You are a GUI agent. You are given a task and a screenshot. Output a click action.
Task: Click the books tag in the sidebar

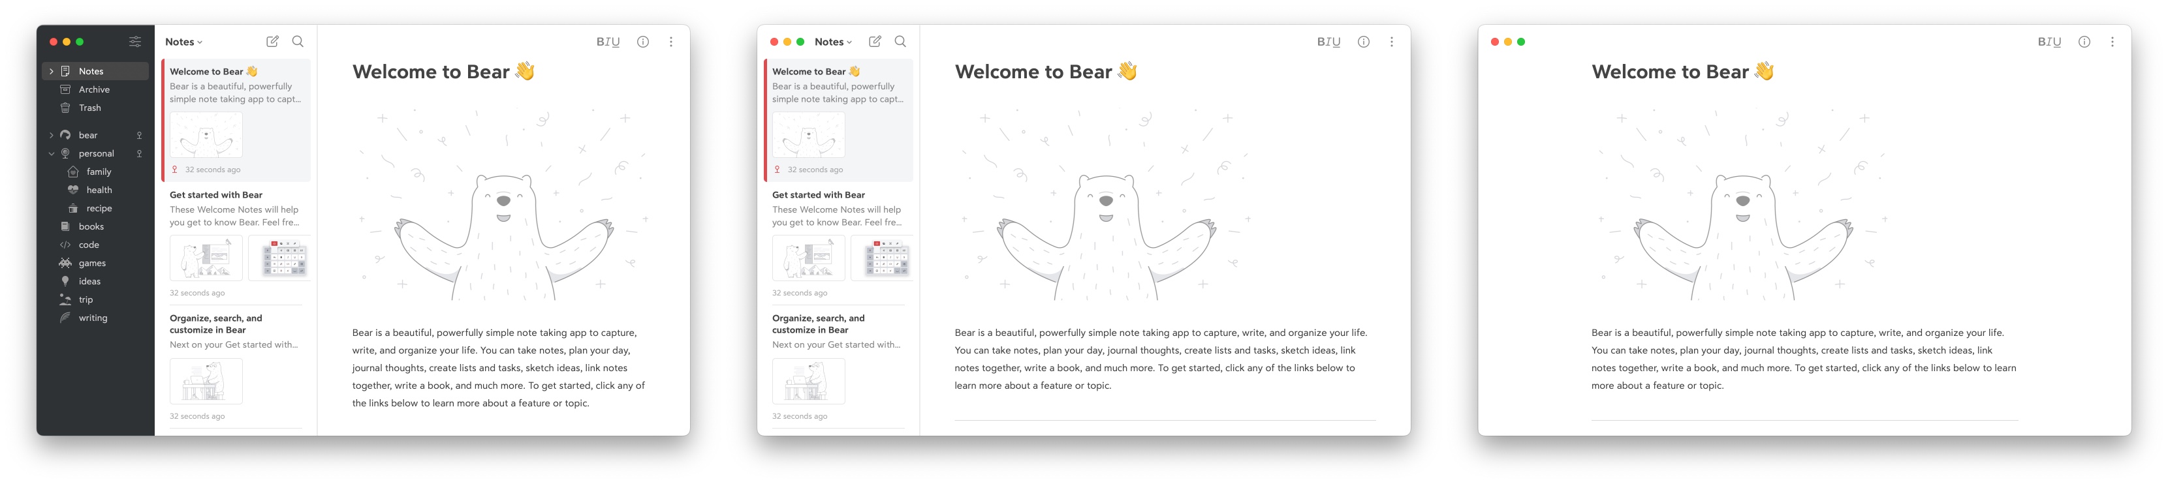(x=91, y=227)
